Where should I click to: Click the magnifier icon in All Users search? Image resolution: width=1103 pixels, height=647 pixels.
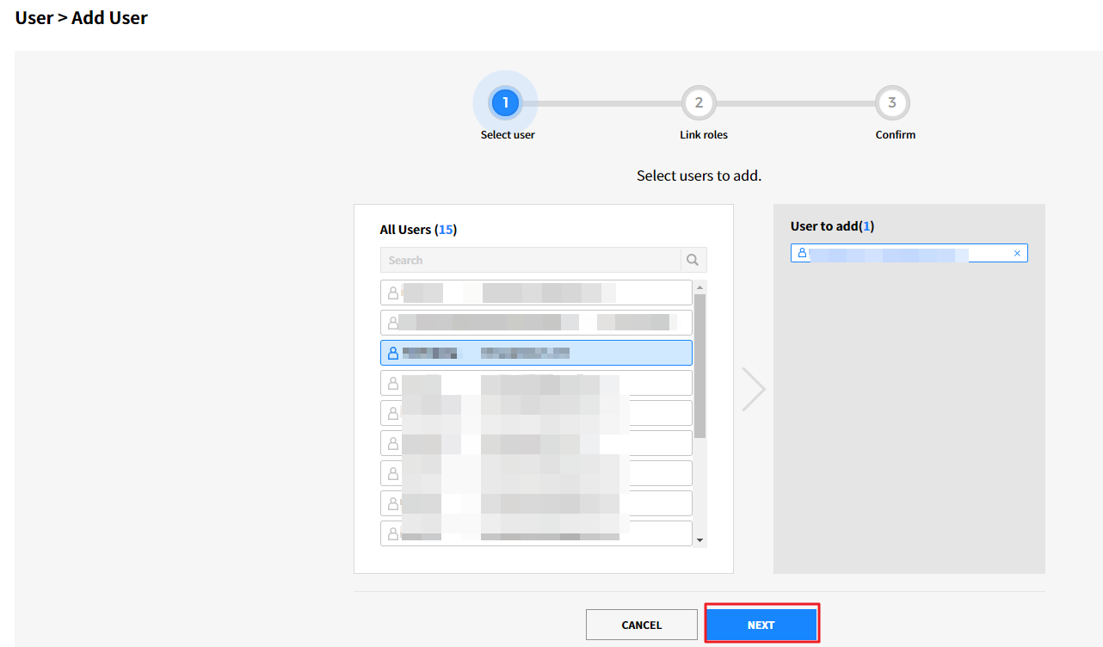pyautogui.click(x=693, y=260)
